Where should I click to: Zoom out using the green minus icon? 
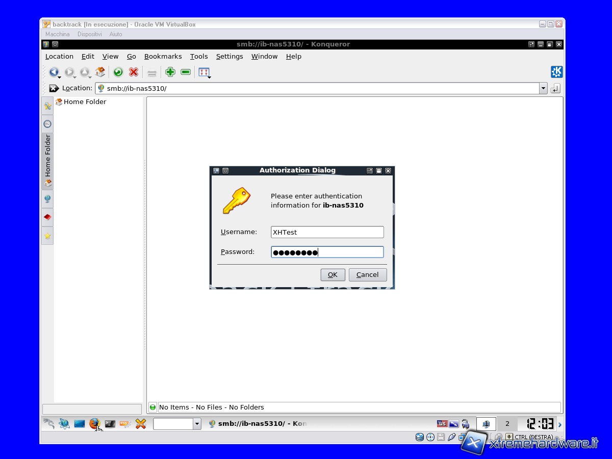click(x=186, y=72)
